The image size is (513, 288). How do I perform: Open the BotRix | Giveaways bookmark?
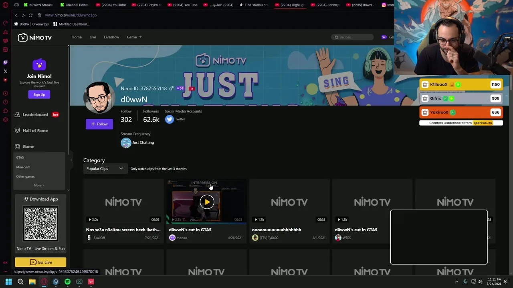pyautogui.click(x=31, y=24)
